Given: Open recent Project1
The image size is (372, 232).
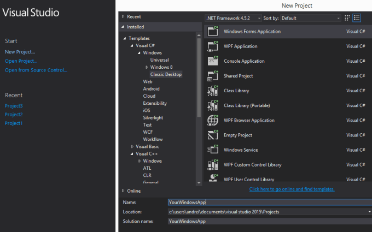Looking at the screenshot, I should coord(14,123).
